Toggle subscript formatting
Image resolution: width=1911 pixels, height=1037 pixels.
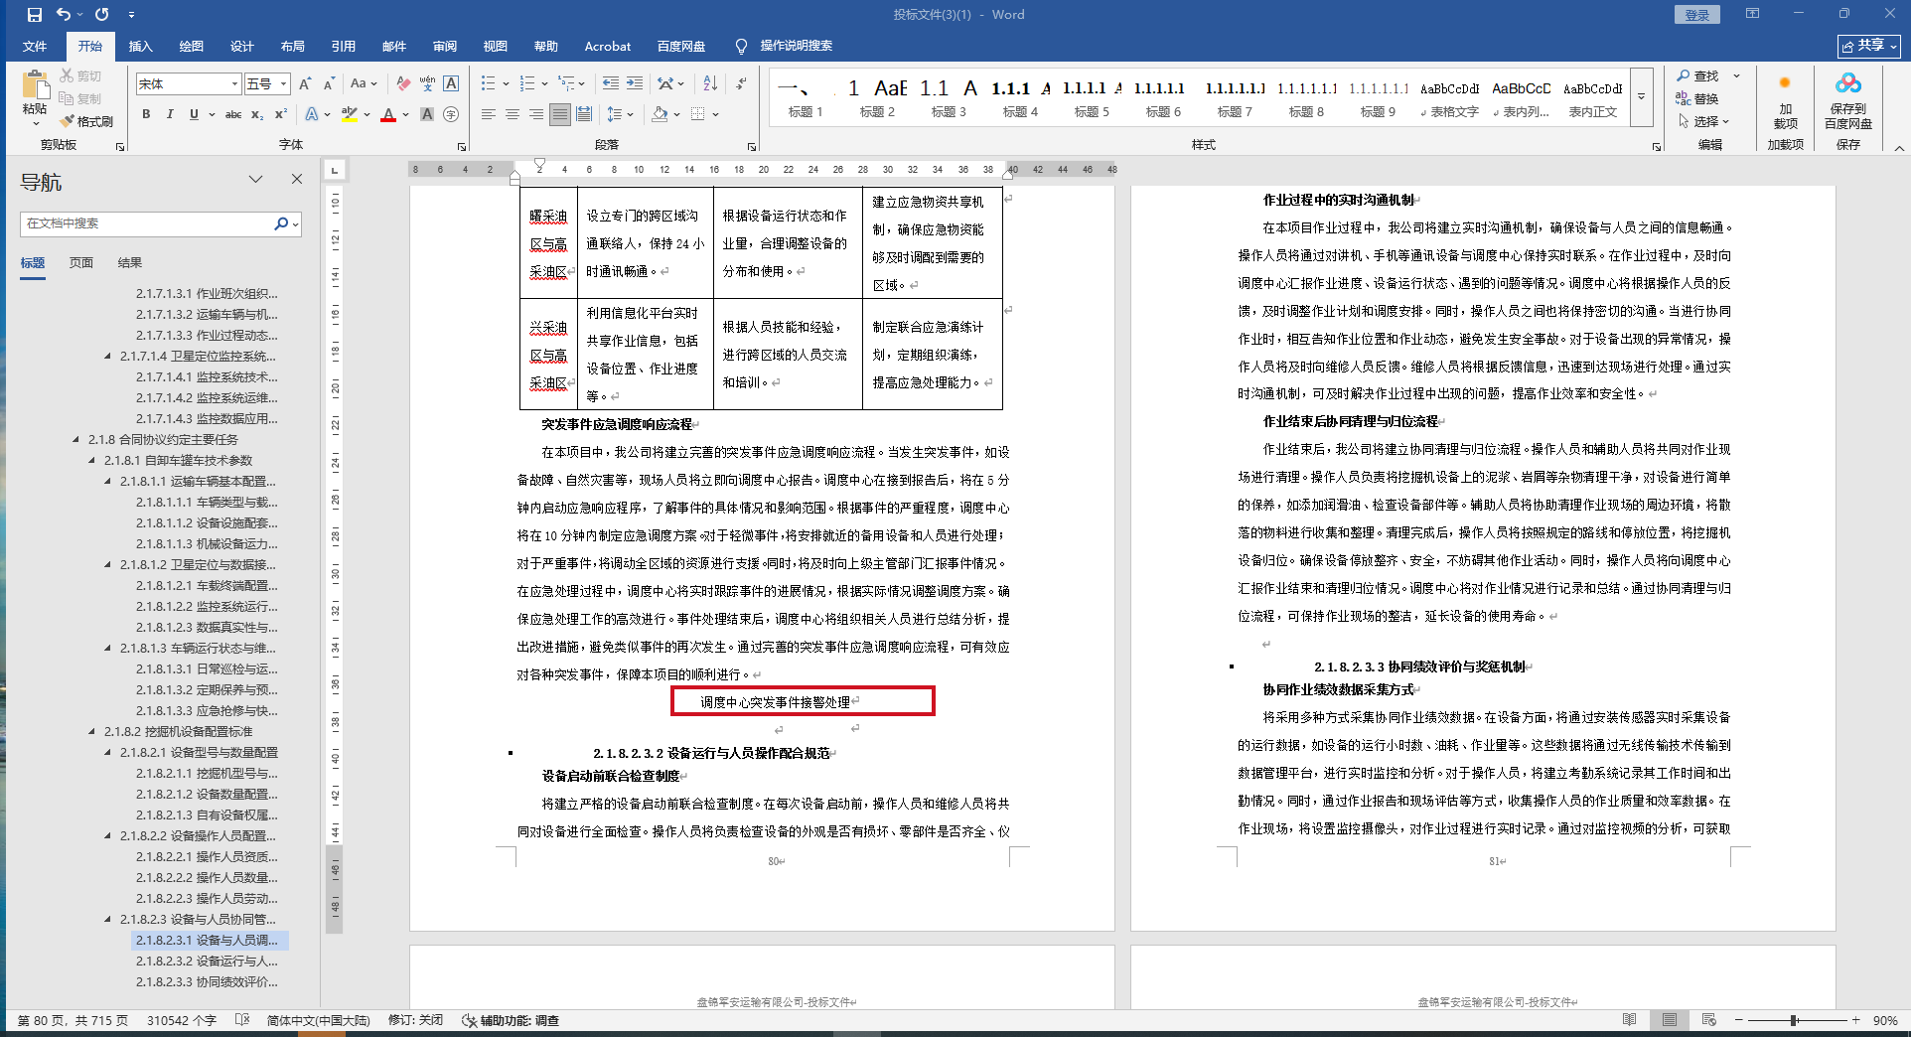pos(257,114)
